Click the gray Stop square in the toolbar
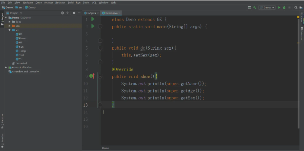The height and width of the screenshot is (151, 304). (290, 7)
